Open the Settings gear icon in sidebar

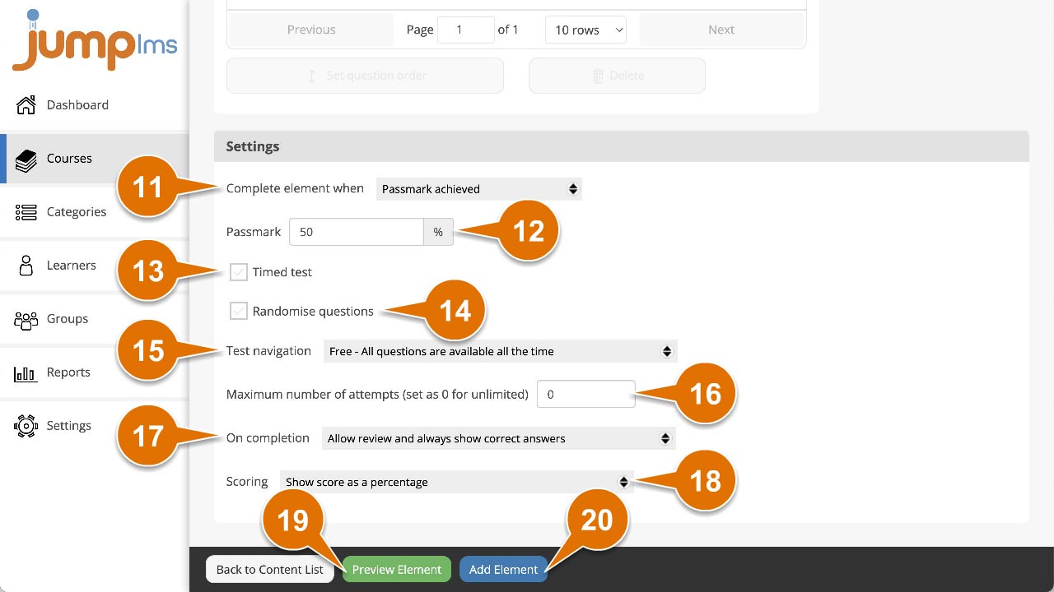pos(26,426)
